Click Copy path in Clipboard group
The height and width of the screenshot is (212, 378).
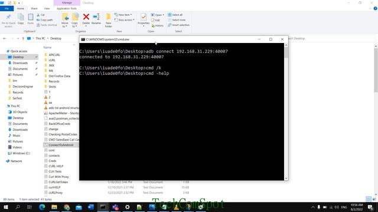[45, 20]
